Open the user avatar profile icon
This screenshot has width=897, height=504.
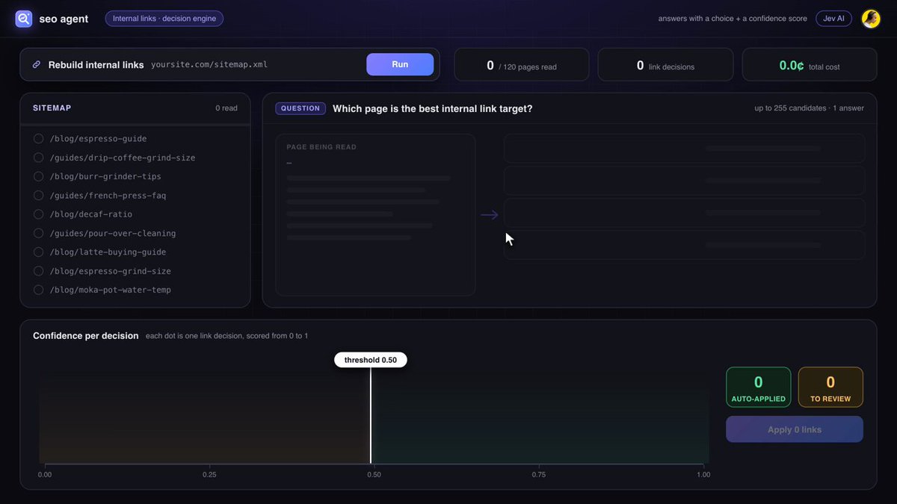tap(871, 19)
